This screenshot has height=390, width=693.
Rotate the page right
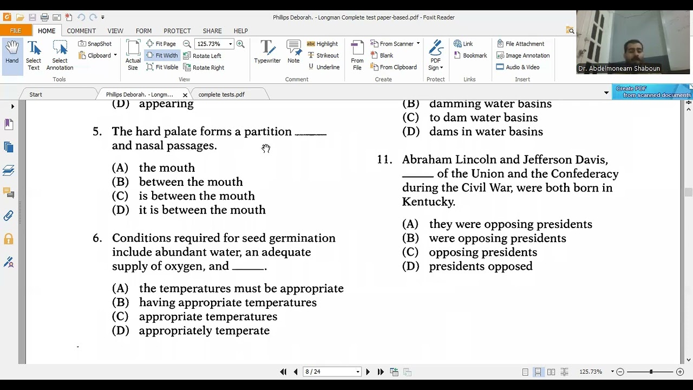click(204, 68)
